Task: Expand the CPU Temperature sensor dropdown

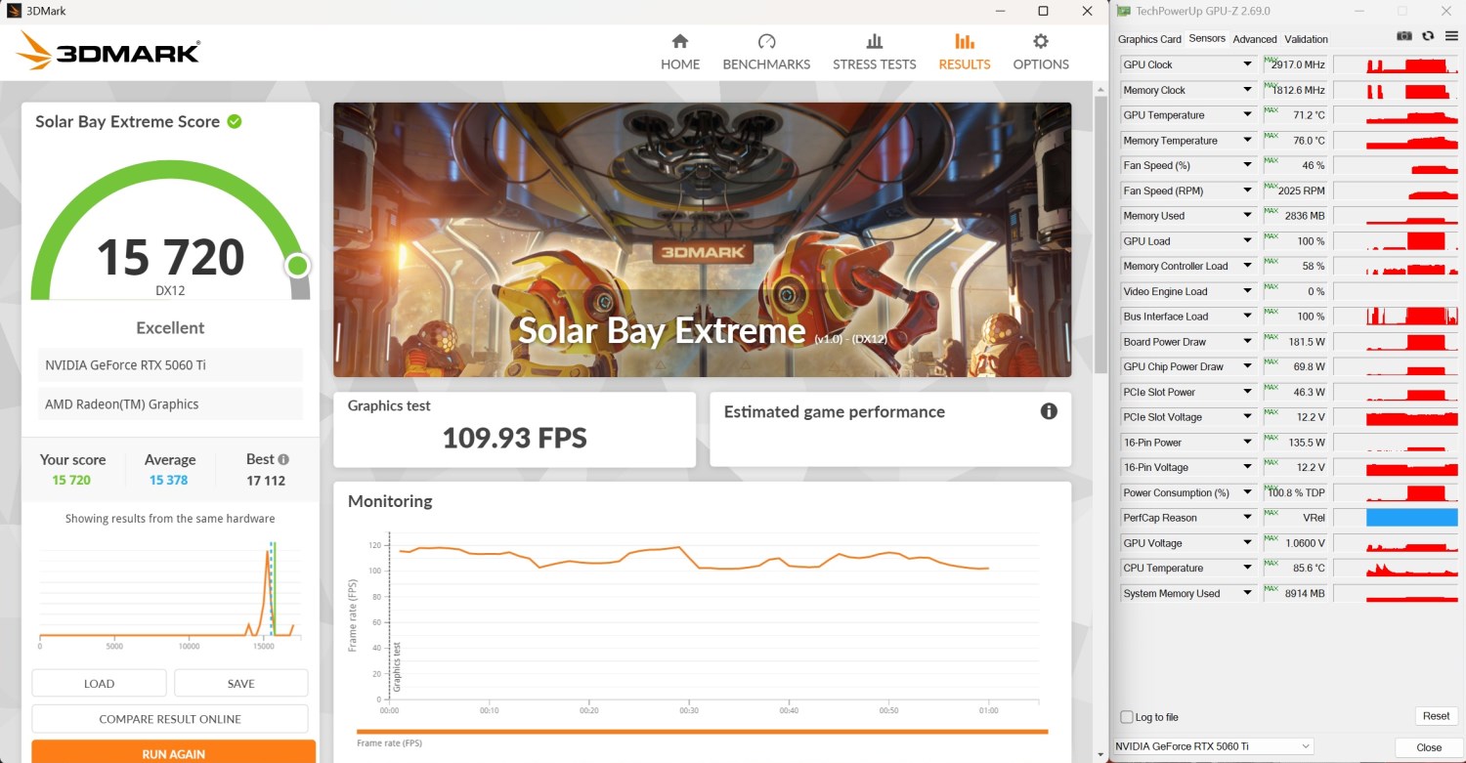Action: click(x=1247, y=568)
